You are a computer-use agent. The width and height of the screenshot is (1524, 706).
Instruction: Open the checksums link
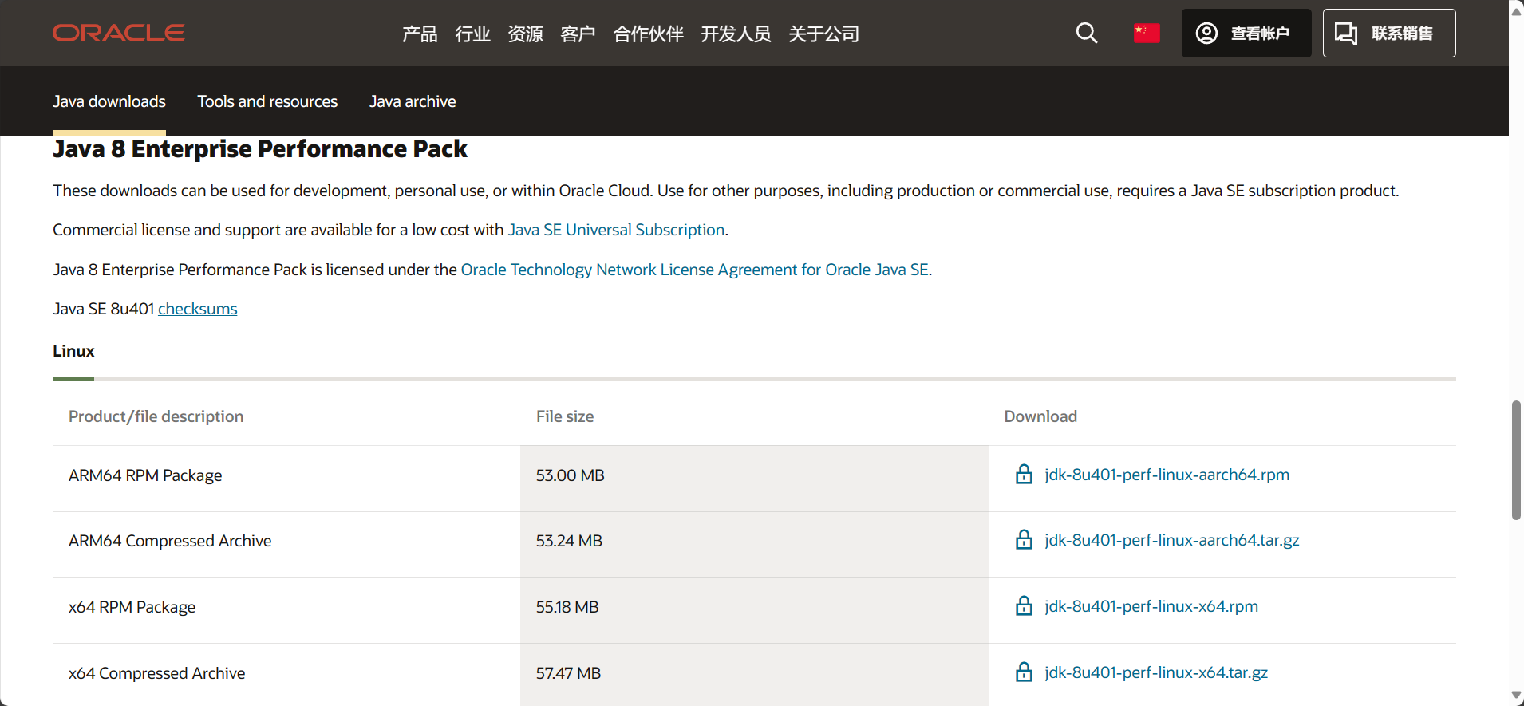tap(197, 309)
